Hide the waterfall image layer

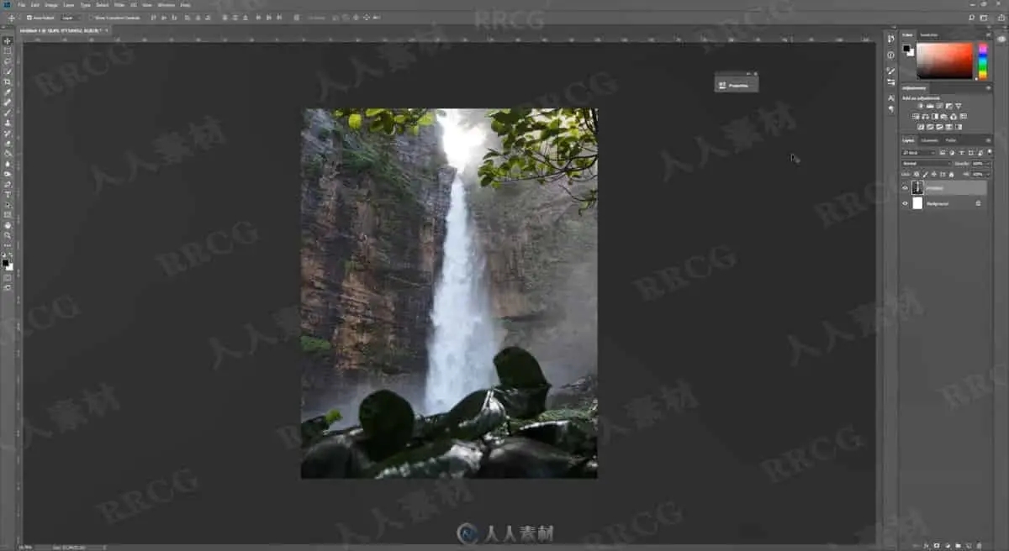(905, 188)
